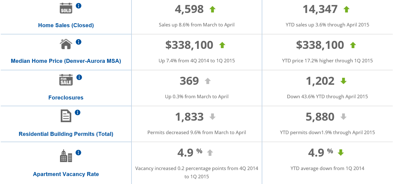Screen dimensions: 395x184
Task: Click the info icon beside Home Sales
Action: click(x=78, y=6)
